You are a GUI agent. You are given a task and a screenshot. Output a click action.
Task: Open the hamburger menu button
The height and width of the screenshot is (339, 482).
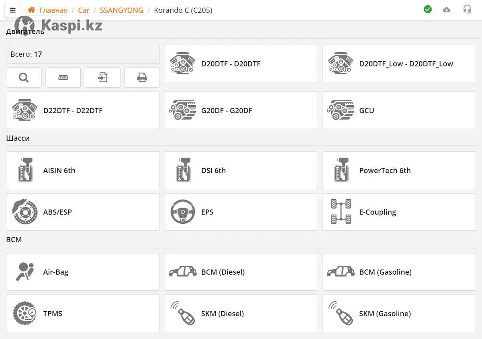pos(12,10)
